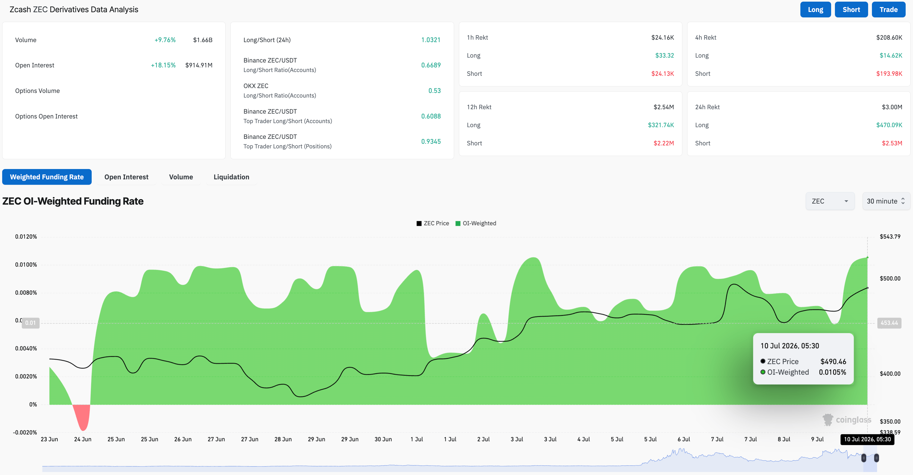Click the mini overview chart below the timeline

[x=459, y=460]
